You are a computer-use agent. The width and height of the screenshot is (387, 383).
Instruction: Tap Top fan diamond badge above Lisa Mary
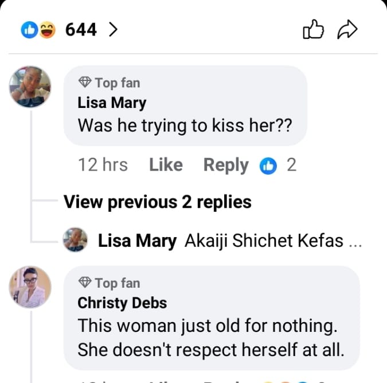[85, 83]
